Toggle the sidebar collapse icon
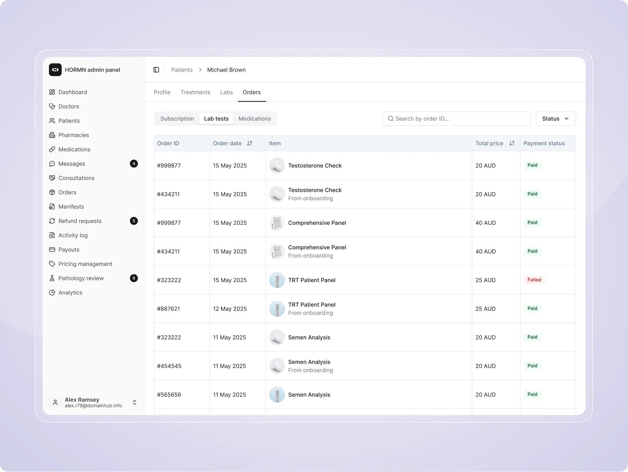This screenshot has height=472, width=628. [x=156, y=70]
